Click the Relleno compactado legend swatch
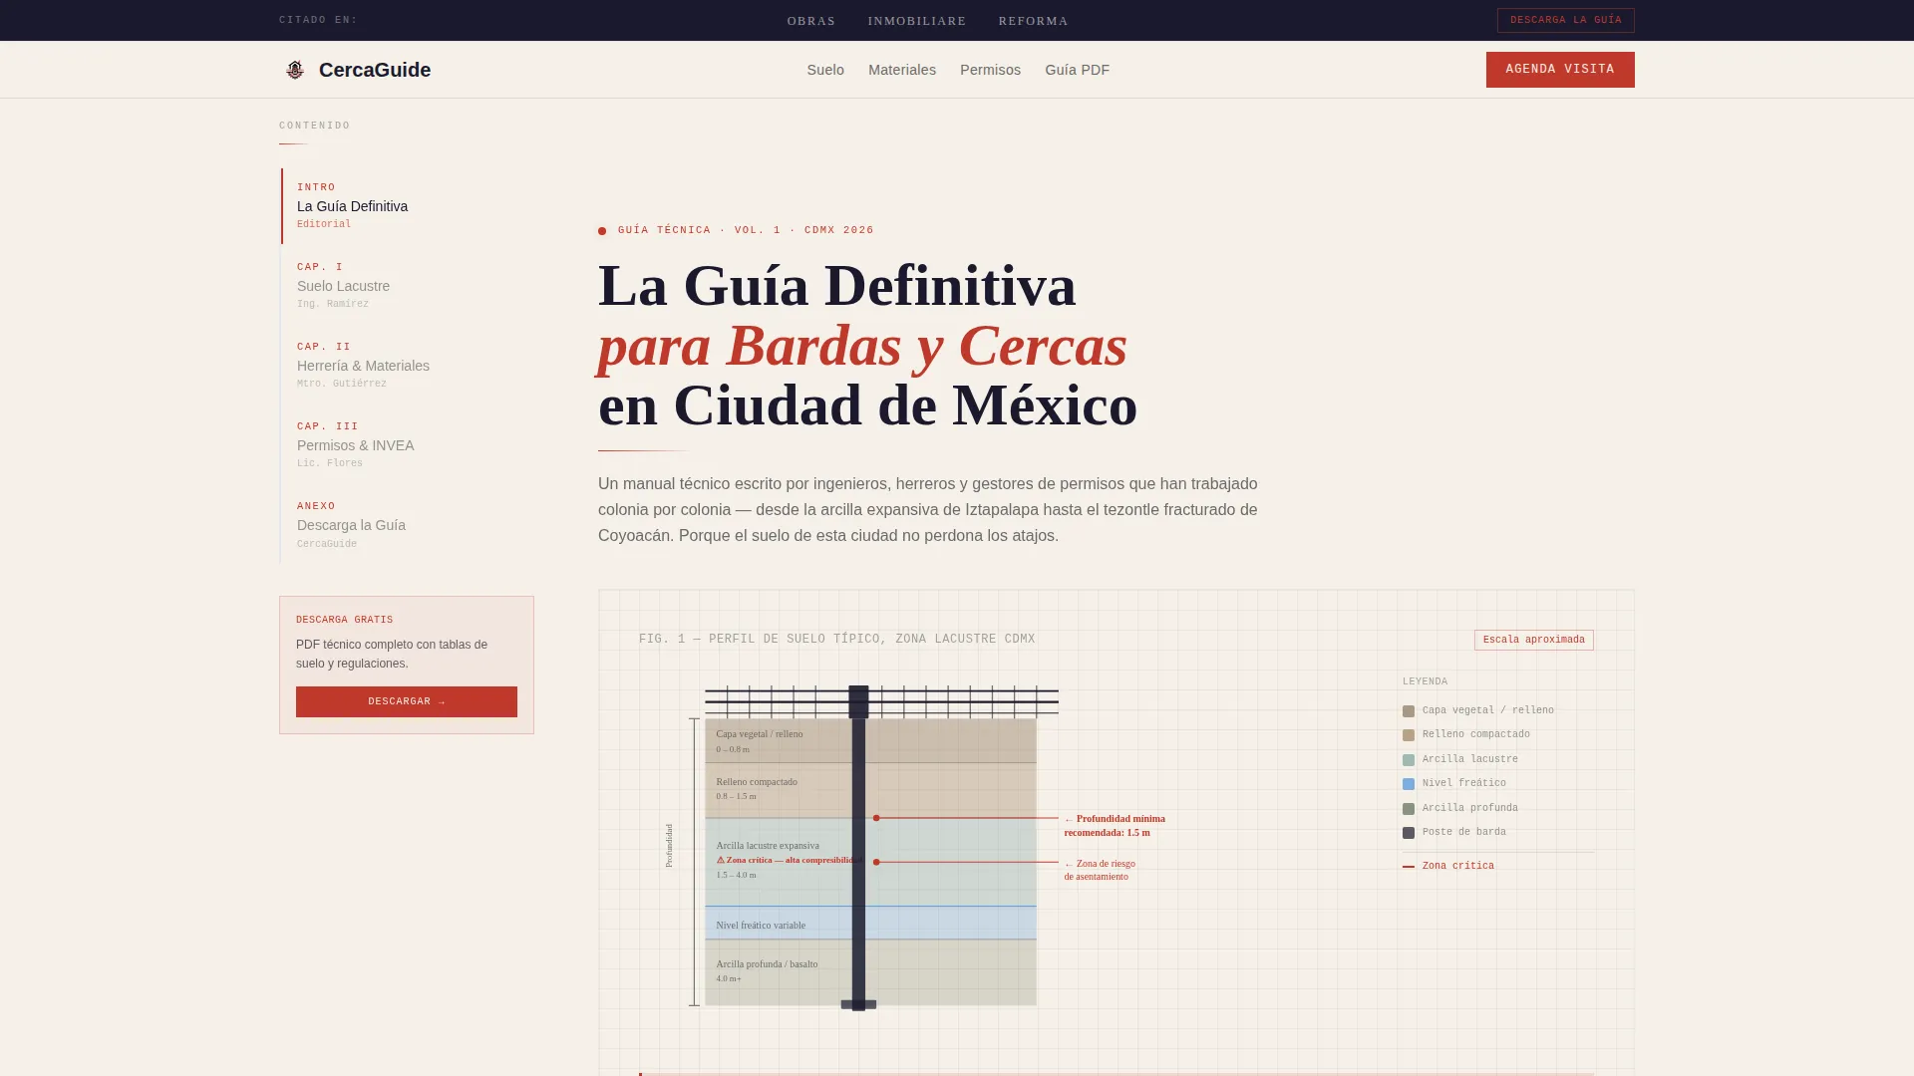1914x1076 pixels. pyautogui.click(x=1409, y=735)
